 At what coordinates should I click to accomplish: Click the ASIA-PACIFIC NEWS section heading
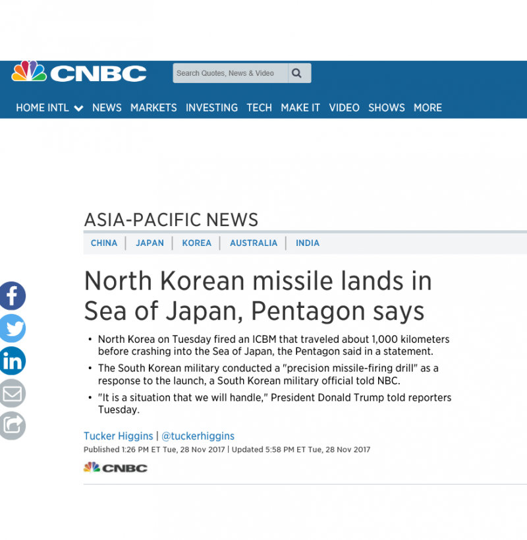coord(171,220)
